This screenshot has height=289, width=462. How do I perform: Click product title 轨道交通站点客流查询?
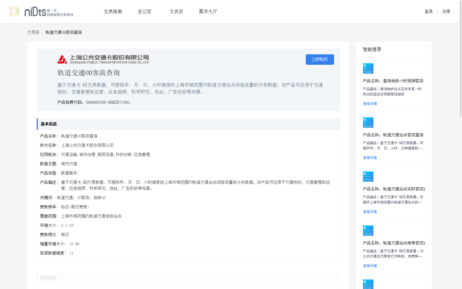(393, 135)
